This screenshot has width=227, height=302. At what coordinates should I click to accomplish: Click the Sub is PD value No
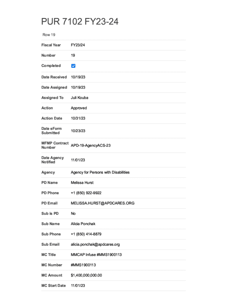pyautogui.click(x=73, y=214)
